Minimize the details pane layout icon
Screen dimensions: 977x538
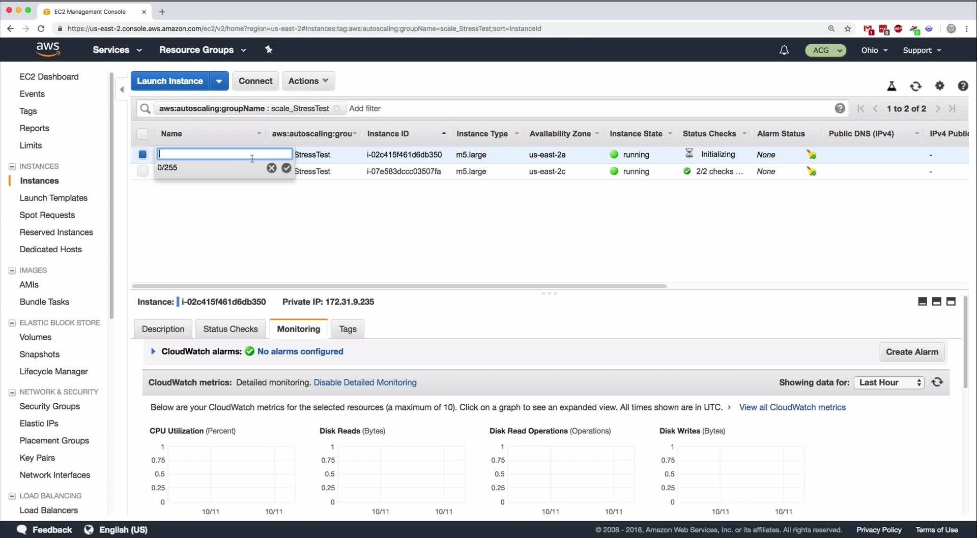pyautogui.click(x=922, y=302)
